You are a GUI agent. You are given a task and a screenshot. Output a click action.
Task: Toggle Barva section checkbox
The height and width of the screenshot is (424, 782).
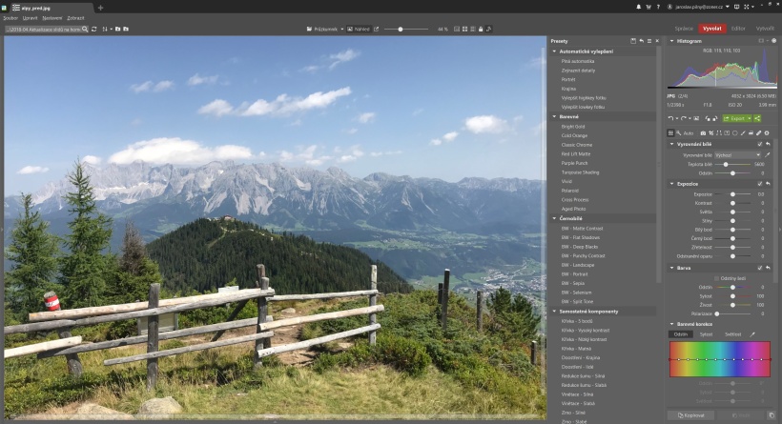point(760,268)
